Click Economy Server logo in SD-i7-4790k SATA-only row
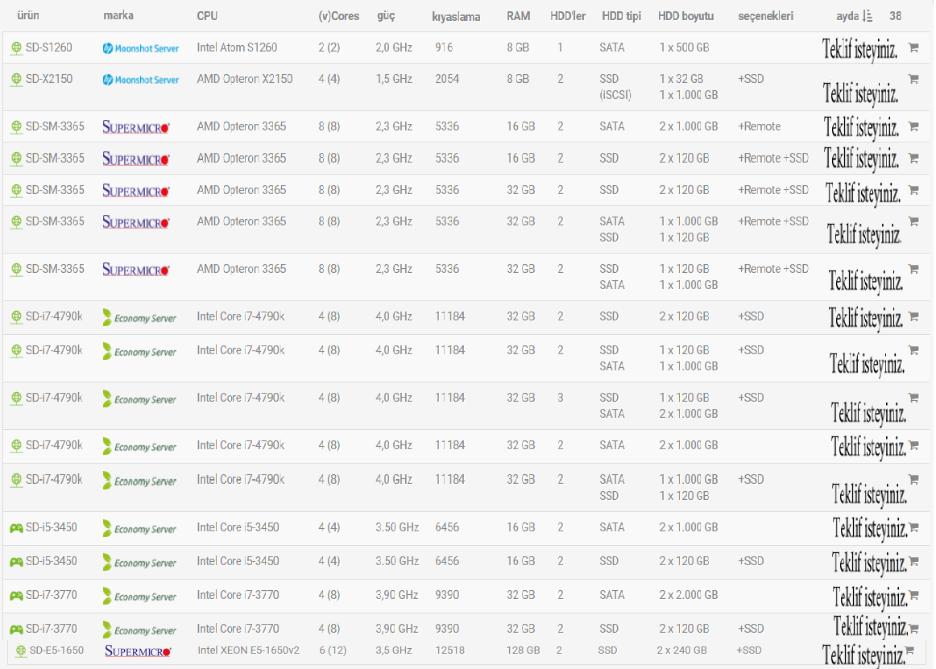Viewport: 936px width, 669px height. 139,446
